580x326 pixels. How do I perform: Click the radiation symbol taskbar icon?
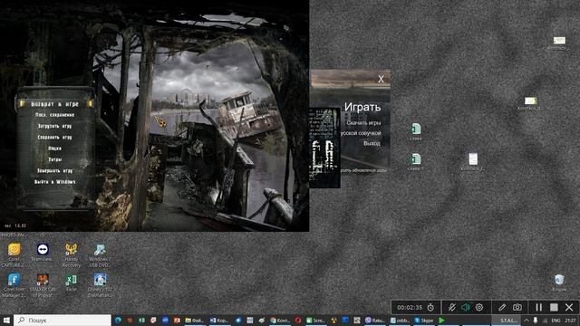click(334, 320)
